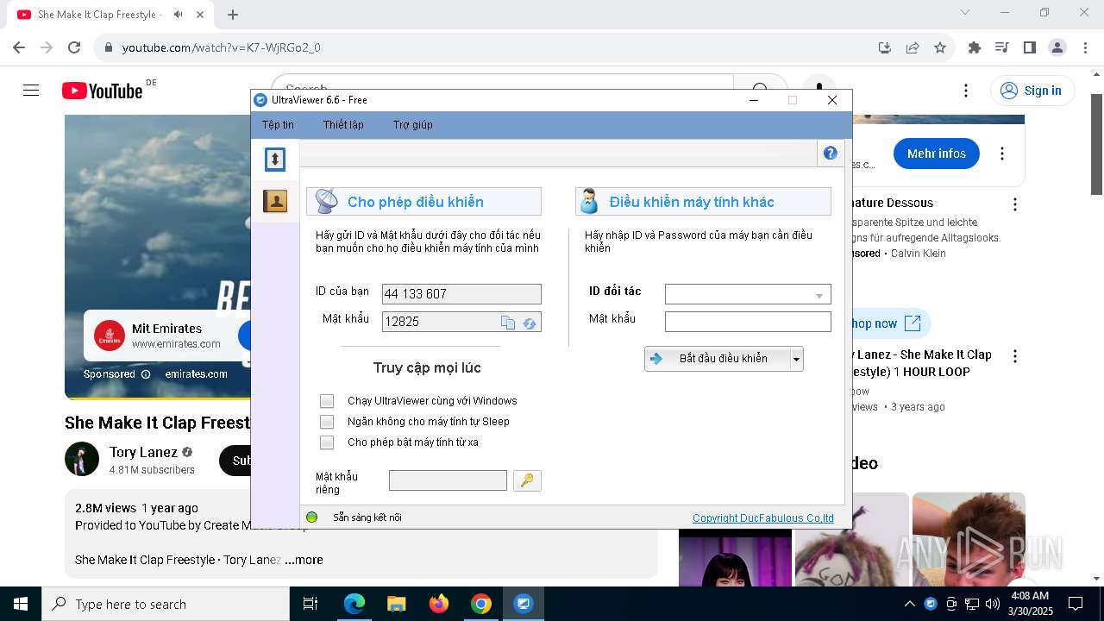Click the Chrome address bar URL
Image resolution: width=1104 pixels, height=621 pixels.
221,47
